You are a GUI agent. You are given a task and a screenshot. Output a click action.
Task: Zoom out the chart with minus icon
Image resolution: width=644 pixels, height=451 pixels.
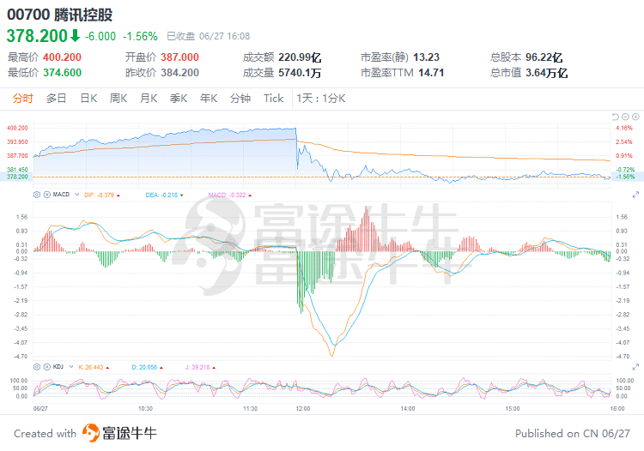tap(625, 117)
